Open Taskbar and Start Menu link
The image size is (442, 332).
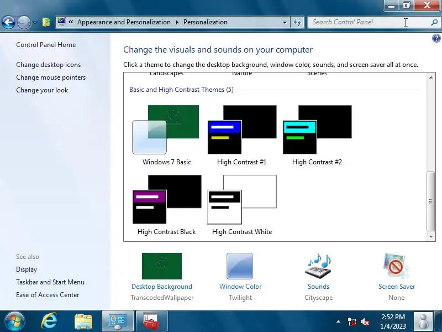tap(50, 282)
